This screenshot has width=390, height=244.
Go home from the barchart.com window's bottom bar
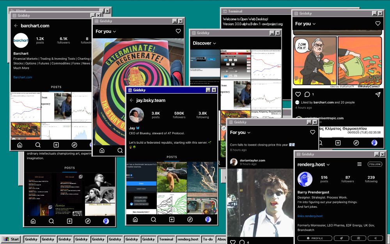pyautogui.click(x=19, y=145)
